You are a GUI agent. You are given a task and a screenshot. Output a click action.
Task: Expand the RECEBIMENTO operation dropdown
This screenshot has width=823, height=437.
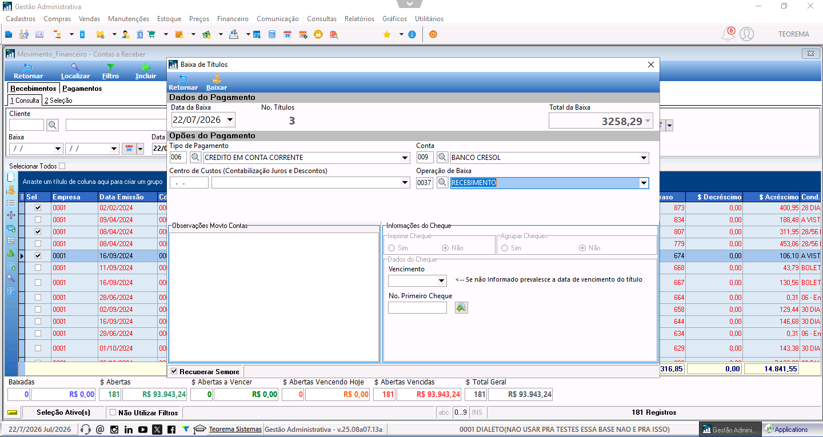[x=644, y=183]
